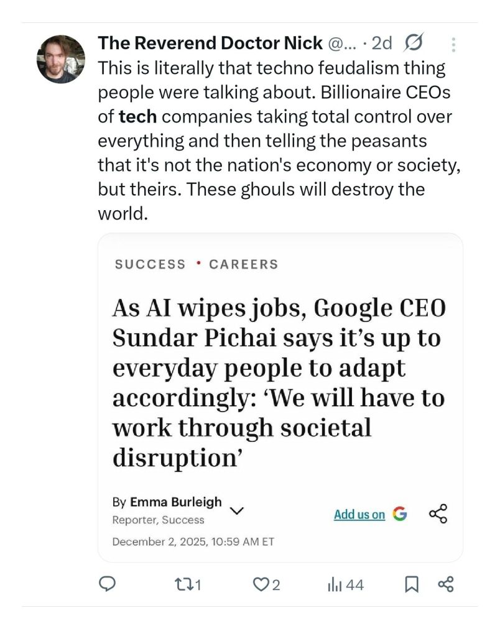500x636 pixels.
Task: Click the Google G logo icon
Action: 400,514
